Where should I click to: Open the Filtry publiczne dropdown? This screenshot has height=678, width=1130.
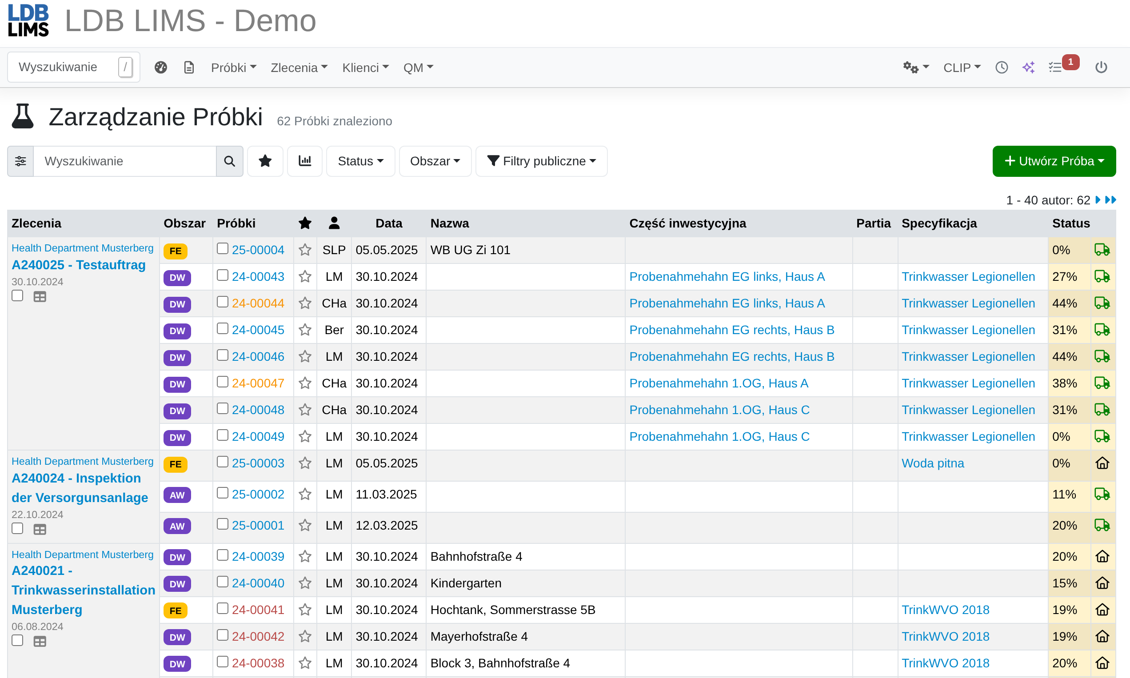[x=542, y=161]
